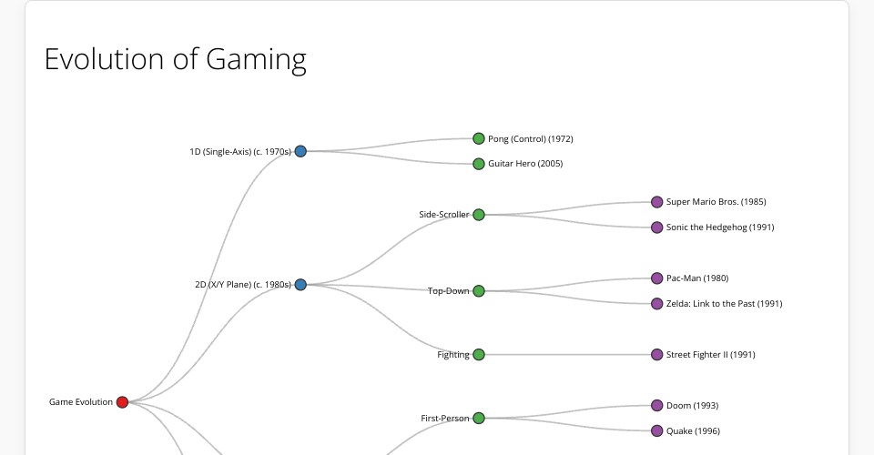Select the Zelda: Link to the Past node

click(656, 304)
